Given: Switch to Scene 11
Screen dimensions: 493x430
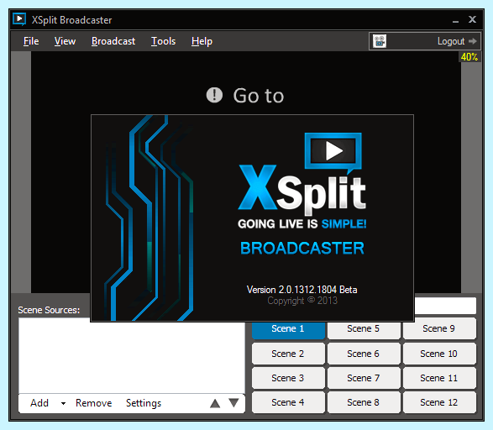Looking at the screenshot, I should tap(439, 378).
